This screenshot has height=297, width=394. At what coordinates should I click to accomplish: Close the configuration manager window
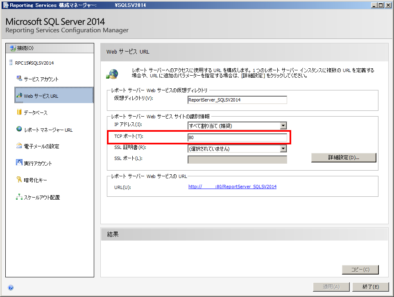pos(388,5)
